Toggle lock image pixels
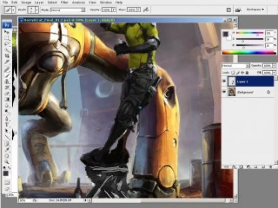The image size is (278, 208). pos(238,72)
